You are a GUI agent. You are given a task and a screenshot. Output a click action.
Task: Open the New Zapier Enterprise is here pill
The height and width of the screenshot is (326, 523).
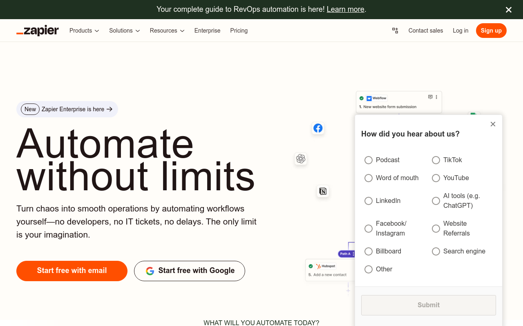click(67, 109)
